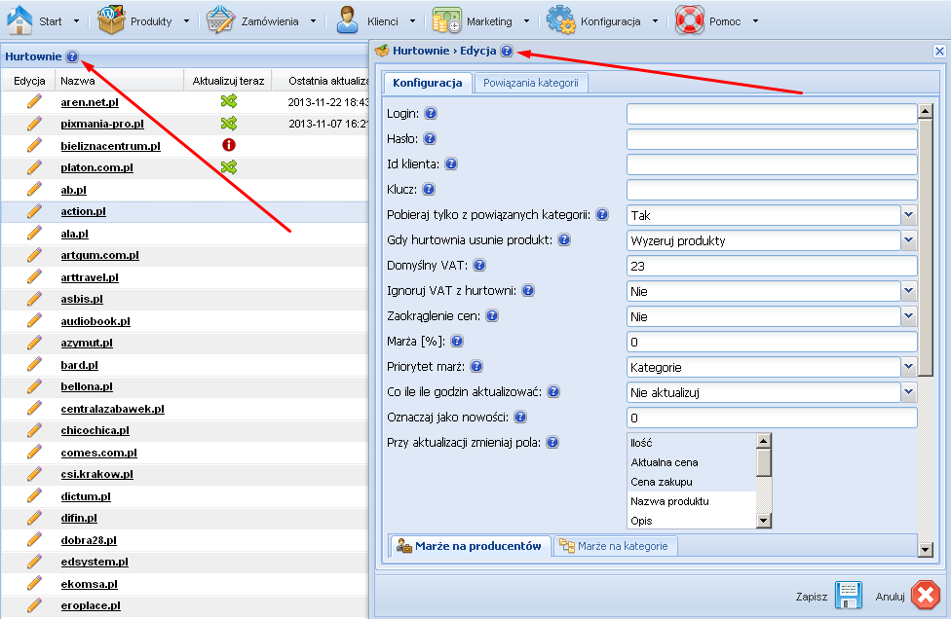
Task: Show help for the Login field
Action: click(x=431, y=113)
